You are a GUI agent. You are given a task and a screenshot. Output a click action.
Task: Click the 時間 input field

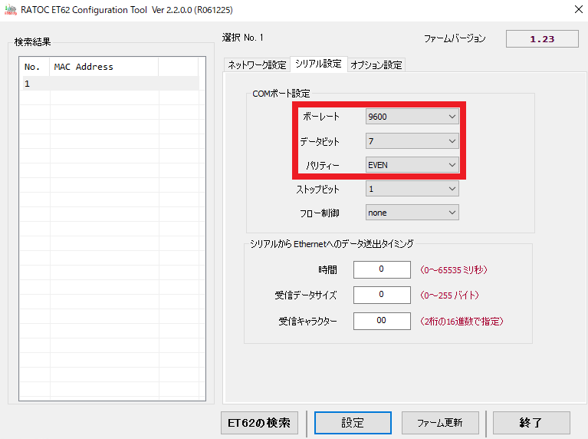pos(382,270)
